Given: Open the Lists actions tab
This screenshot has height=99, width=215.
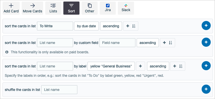Looking at the screenshot, I should point(53,8).
